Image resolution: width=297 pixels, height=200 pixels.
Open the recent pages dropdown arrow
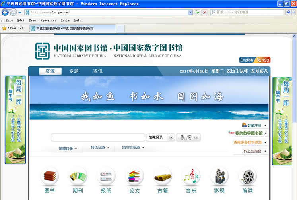pos(19,13)
